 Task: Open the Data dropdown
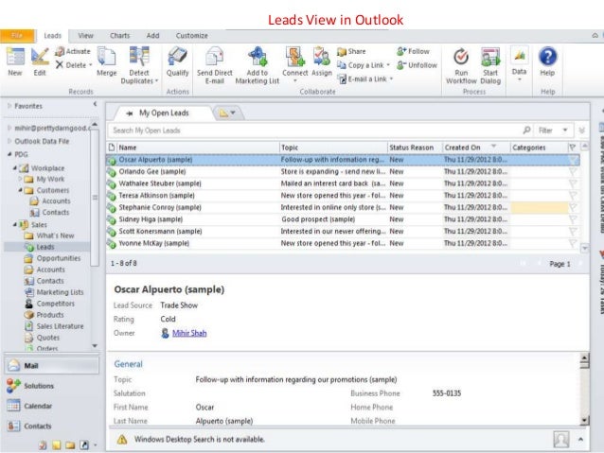pos(519,79)
